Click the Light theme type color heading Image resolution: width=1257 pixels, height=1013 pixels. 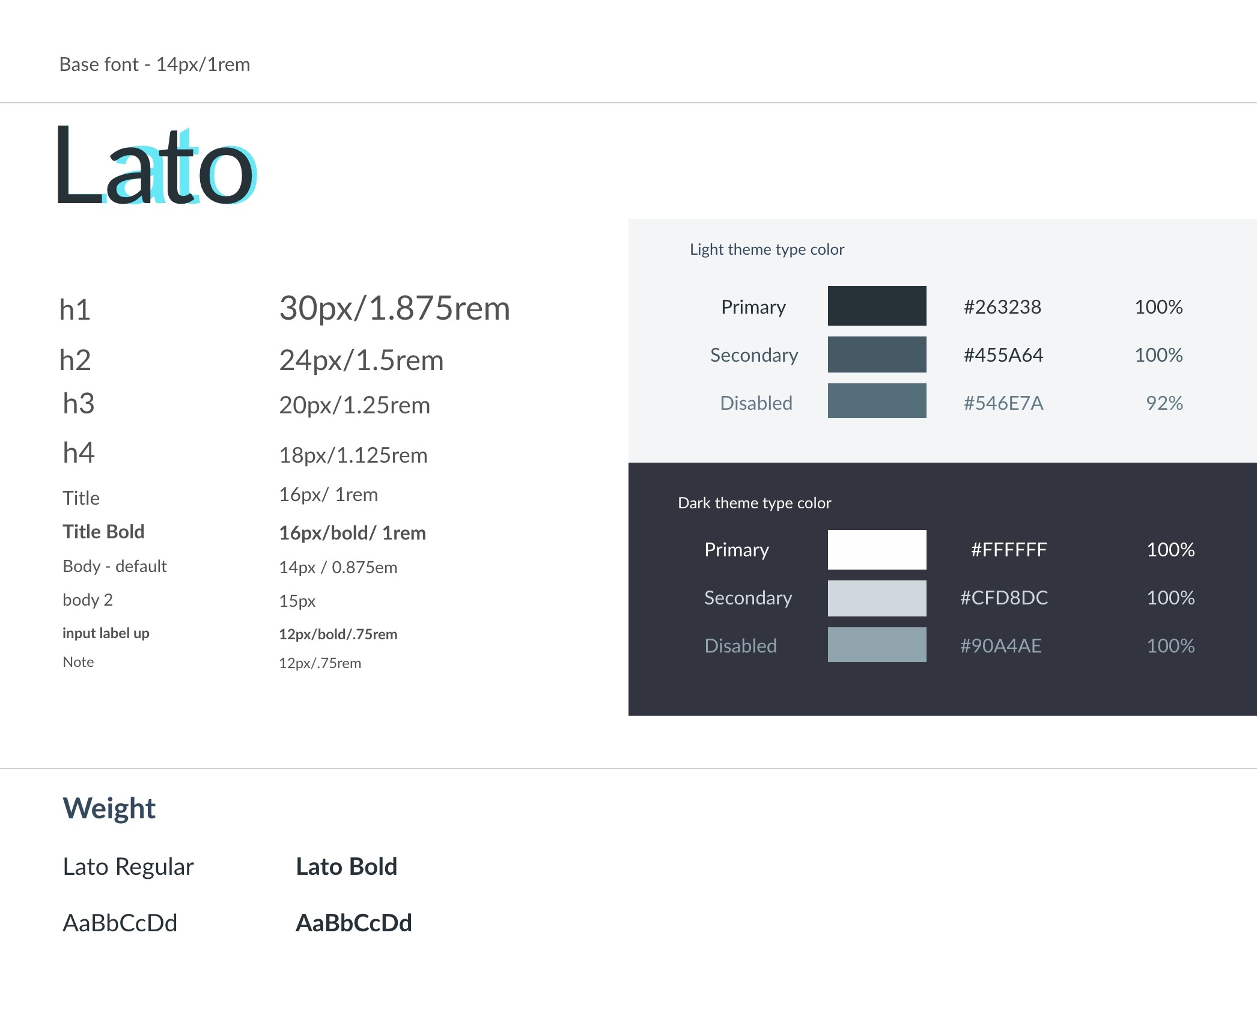(x=767, y=249)
